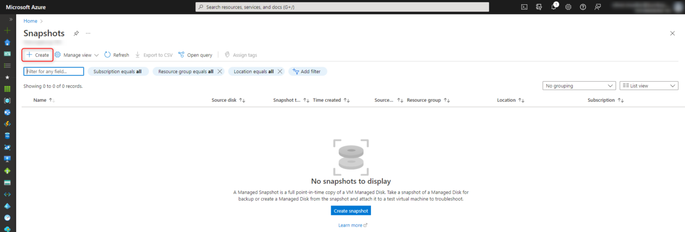Open Function App lightning icon in sidebar
This screenshot has width=685, height=232.
click(7, 124)
